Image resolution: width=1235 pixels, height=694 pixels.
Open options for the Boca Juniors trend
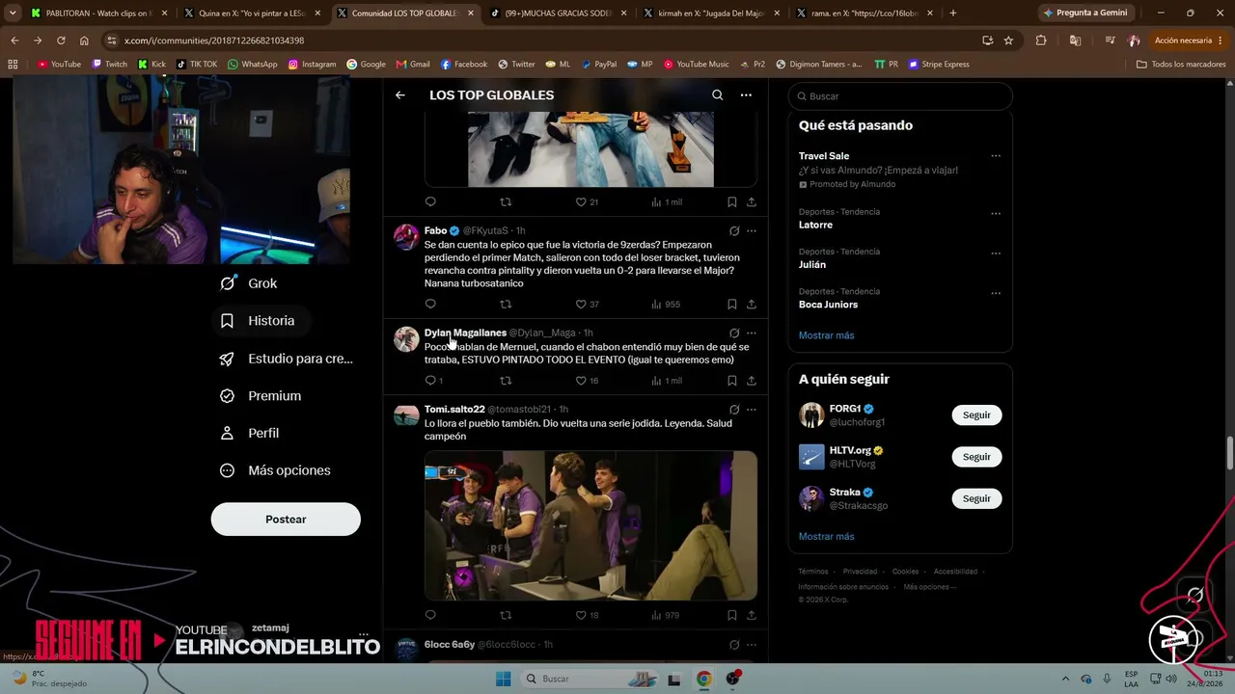click(x=996, y=293)
